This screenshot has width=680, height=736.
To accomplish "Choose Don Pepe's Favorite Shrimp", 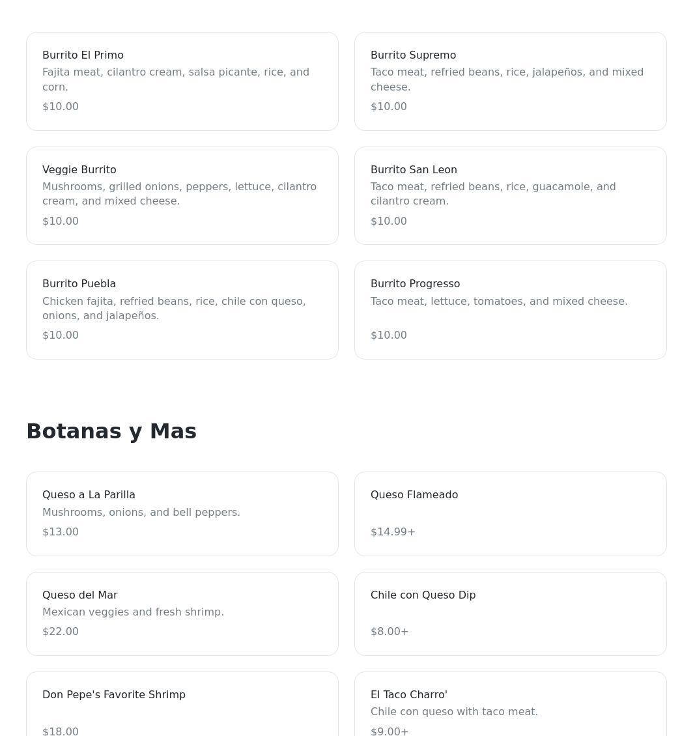I will coord(182,707).
